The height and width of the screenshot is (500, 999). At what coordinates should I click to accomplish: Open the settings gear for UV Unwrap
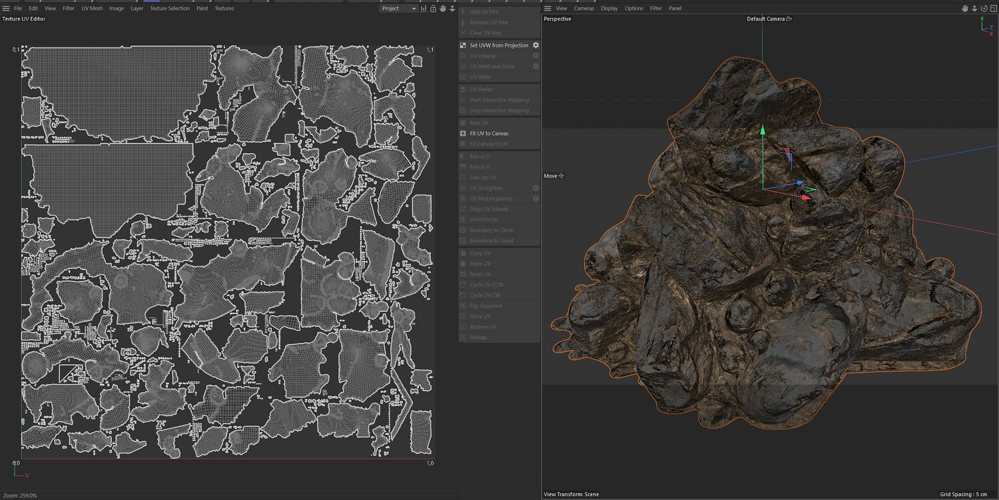click(535, 56)
